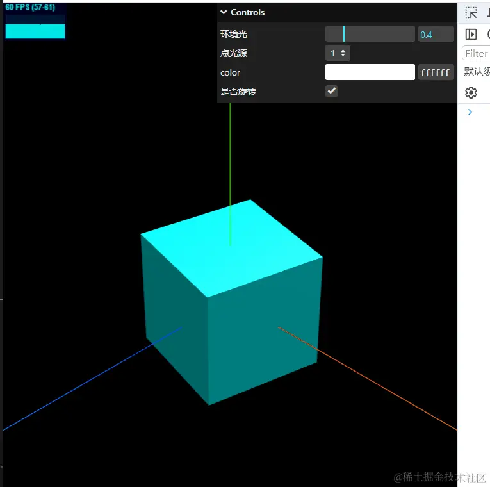
Task: Select the DevTools inspect element icon
Action: pos(471,13)
